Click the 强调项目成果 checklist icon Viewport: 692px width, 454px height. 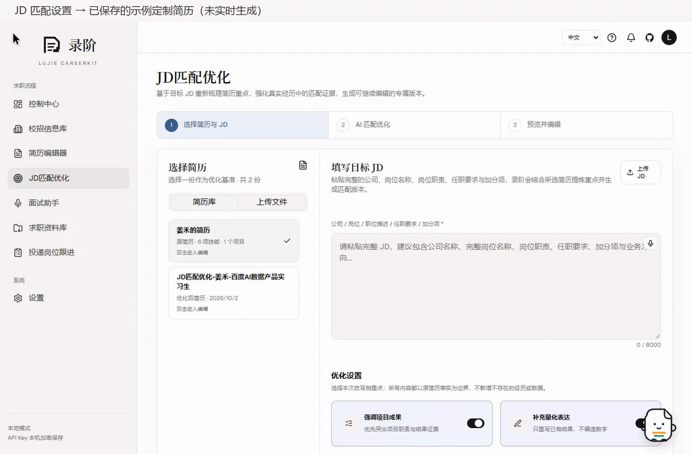click(348, 423)
